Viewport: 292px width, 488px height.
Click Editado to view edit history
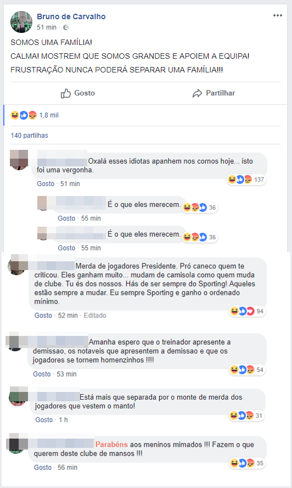pyautogui.click(x=95, y=316)
